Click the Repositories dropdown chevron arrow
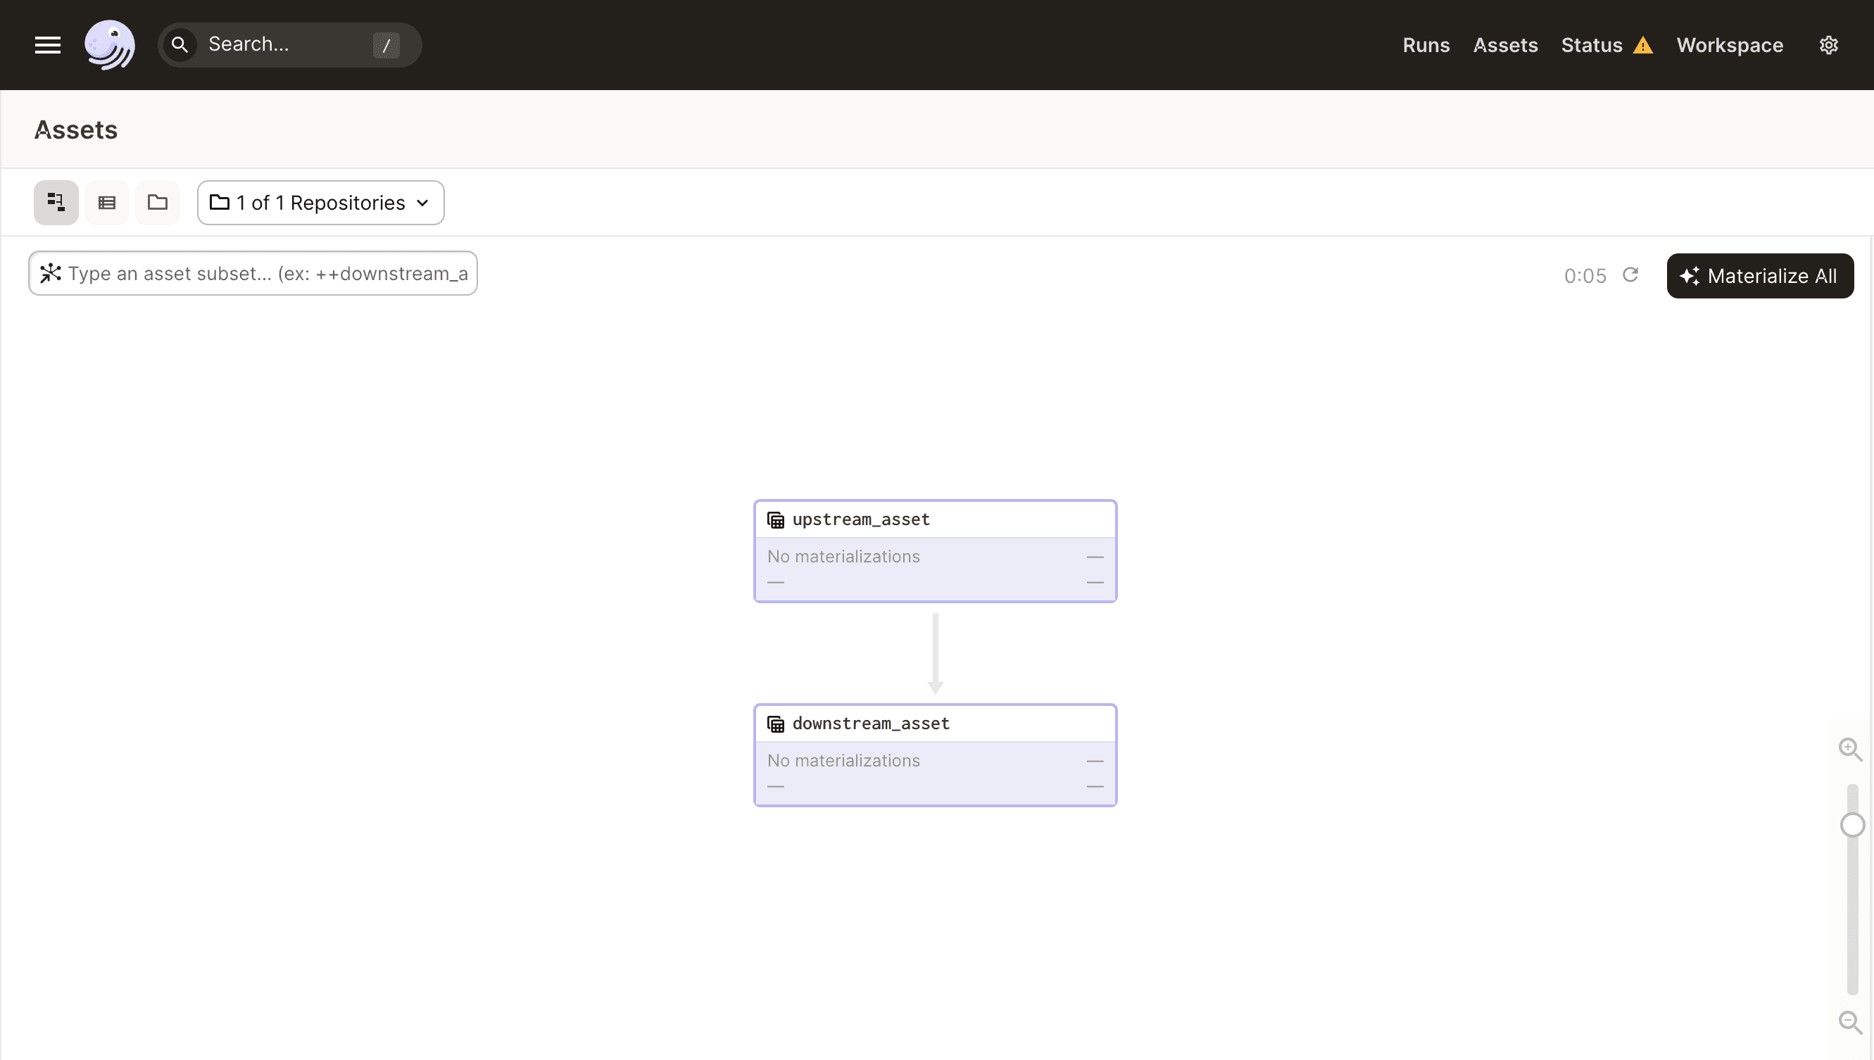Screen dimensions: 1874x1060 point(423,203)
